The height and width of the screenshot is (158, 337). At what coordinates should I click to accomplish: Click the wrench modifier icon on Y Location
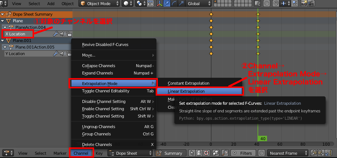[56, 54]
